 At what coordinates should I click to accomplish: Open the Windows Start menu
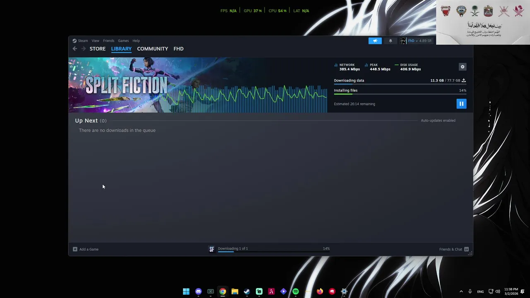coord(186,291)
